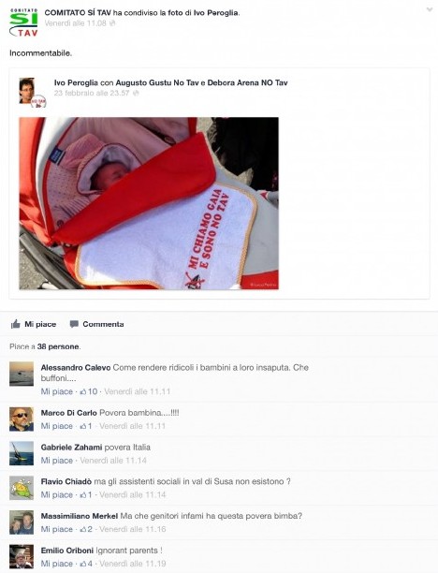
Task: Click the Commenta speech bubble icon
Action: click(x=74, y=324)
